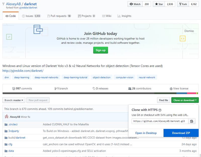Open pjreddie/darknet upstream link
201x157 pixels.
tap(28, 8)
